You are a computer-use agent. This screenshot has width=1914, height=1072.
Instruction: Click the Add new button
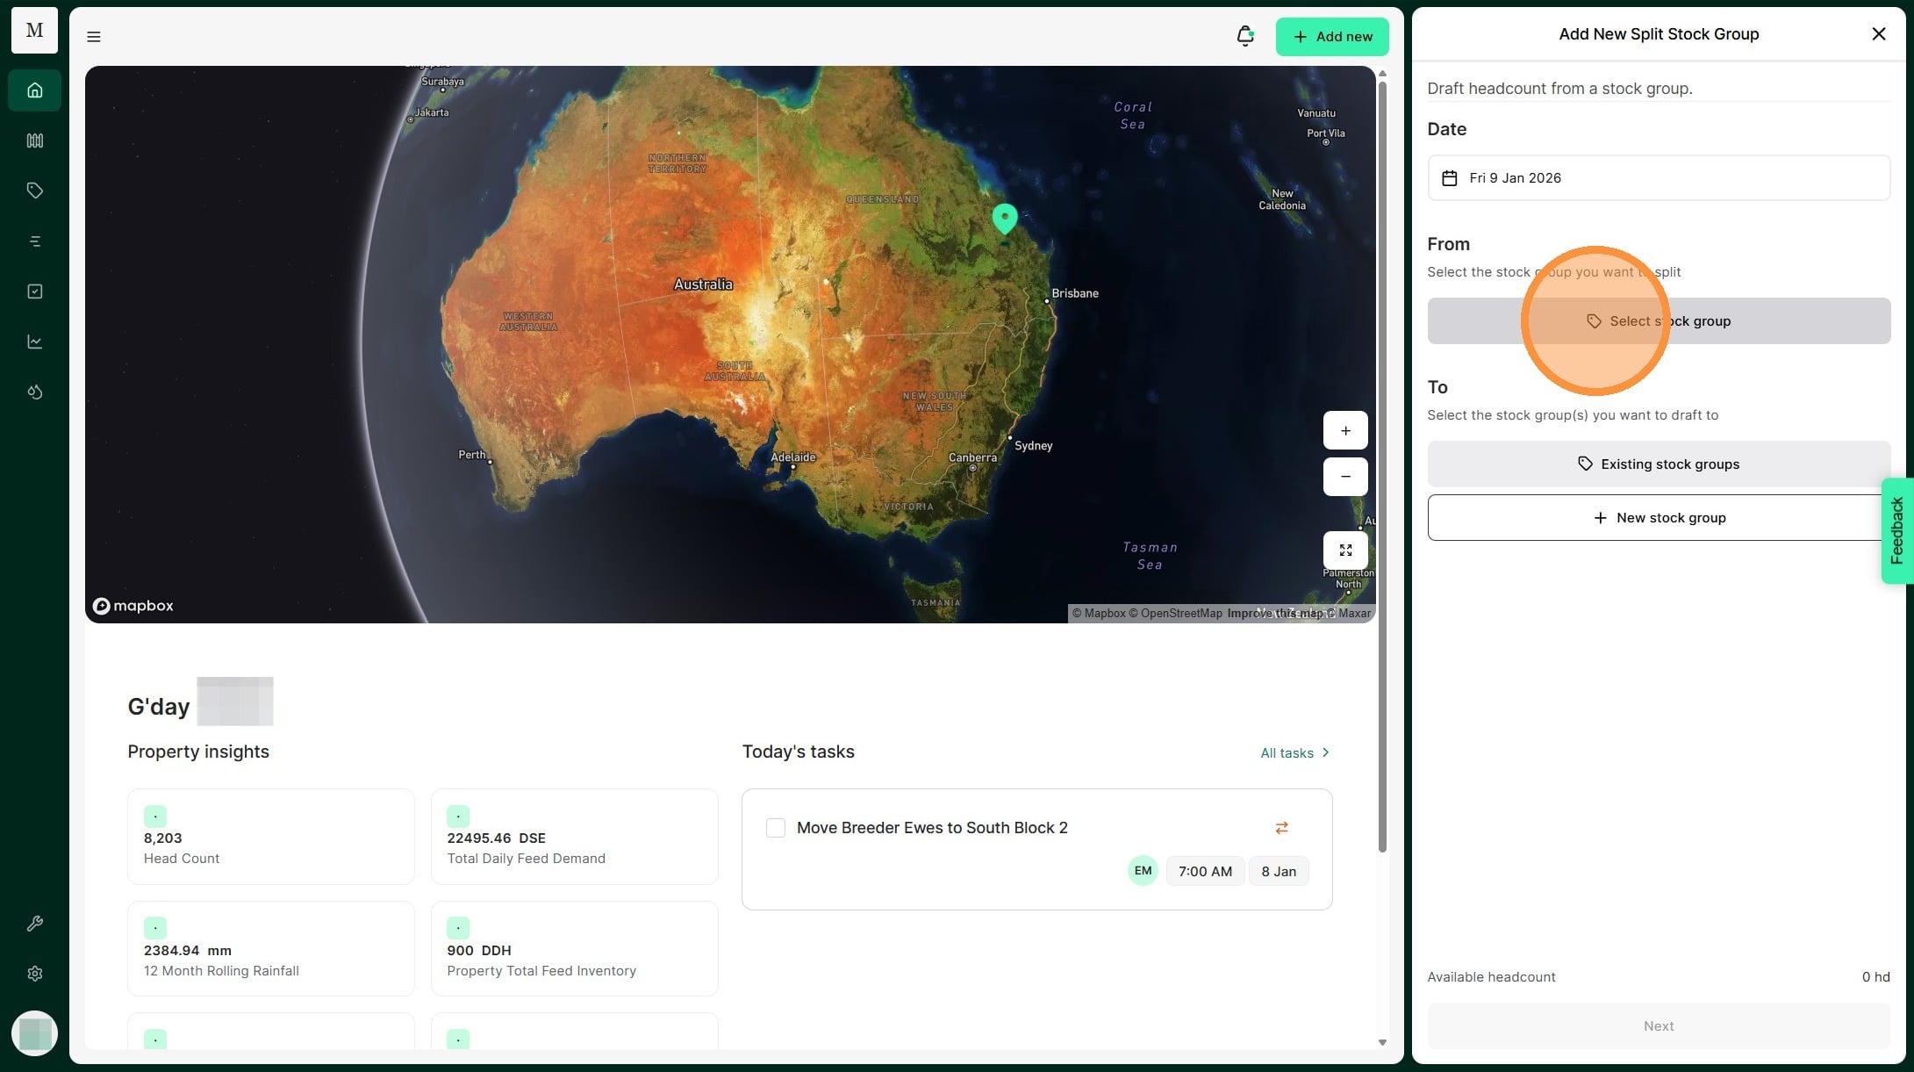tap(1331, 37)
